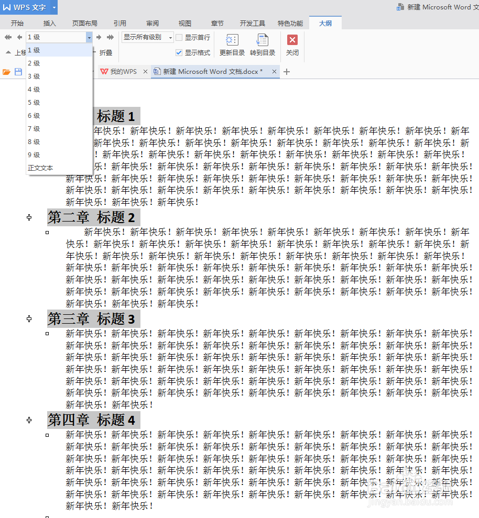Screen dimensions: 479x518
Task: Click the promote-to-heading-1 double left arrow
Action: (x=8, y=37)
